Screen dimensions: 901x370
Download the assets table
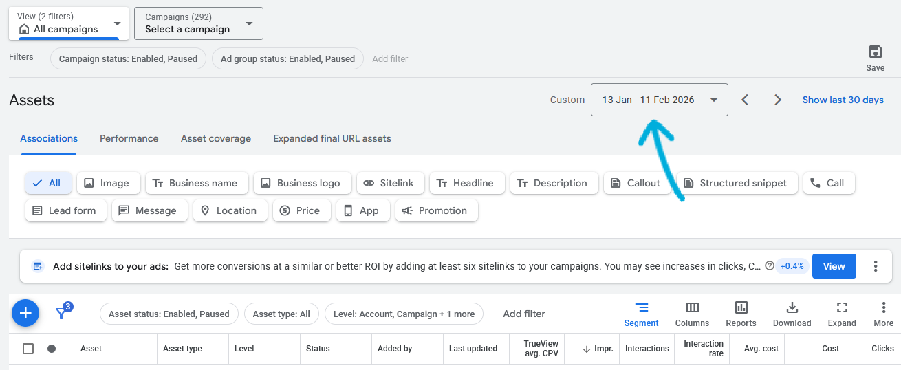point(792,314)
